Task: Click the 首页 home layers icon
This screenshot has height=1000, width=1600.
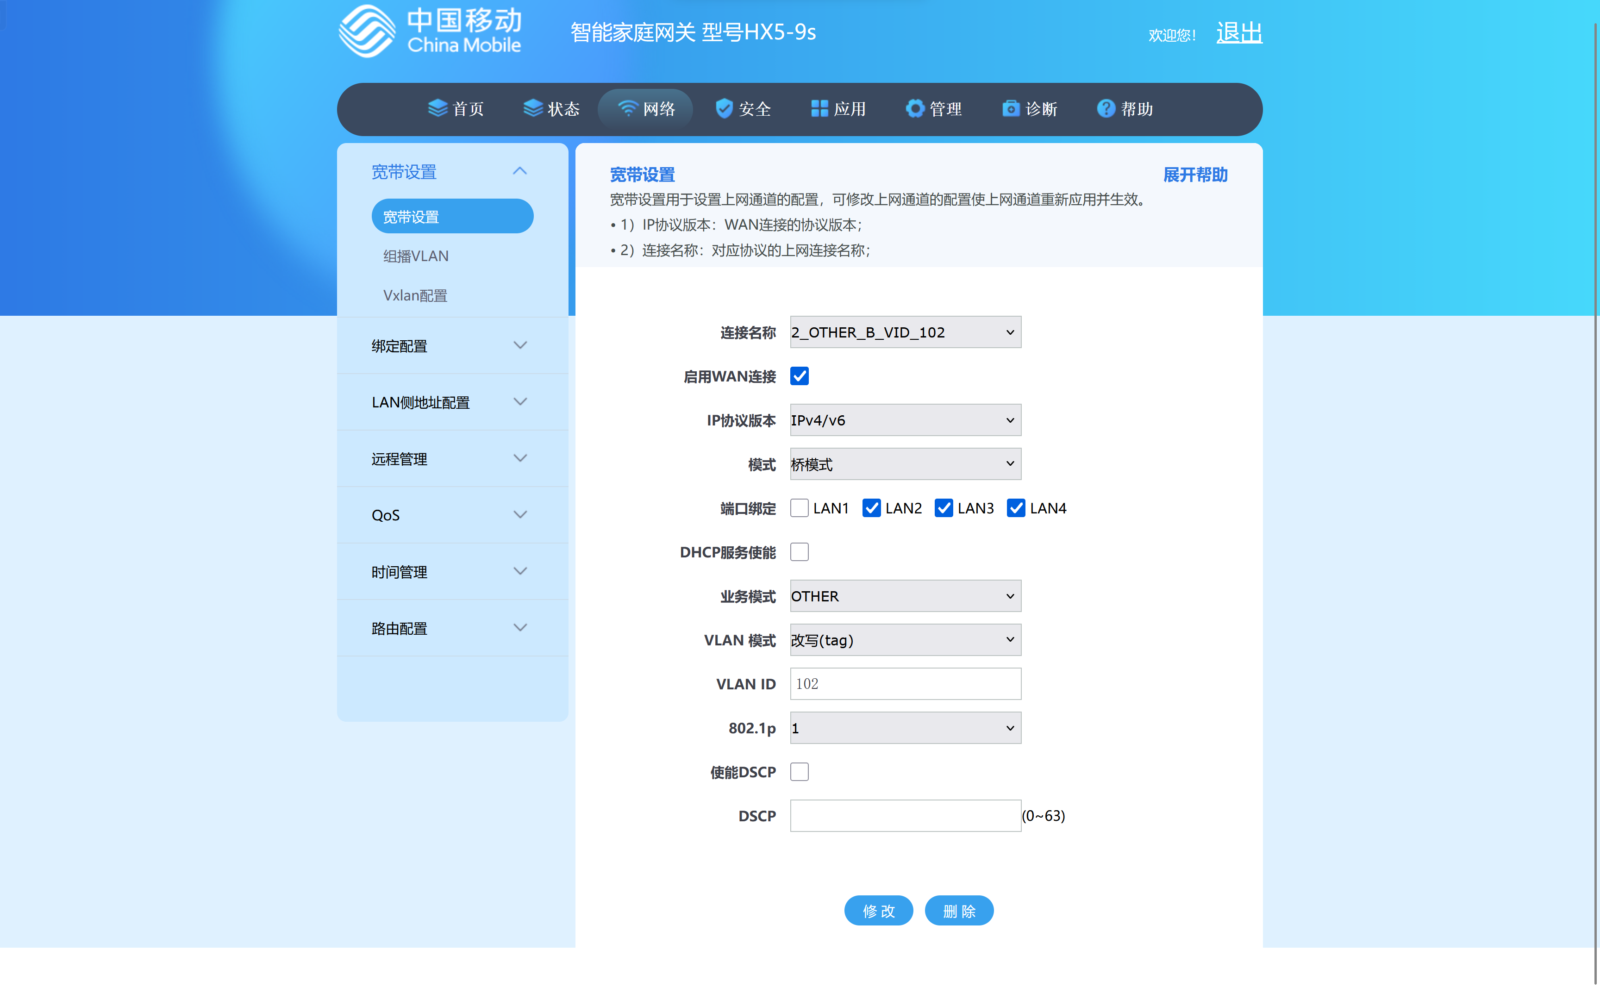Action: [x=437, y=108]
